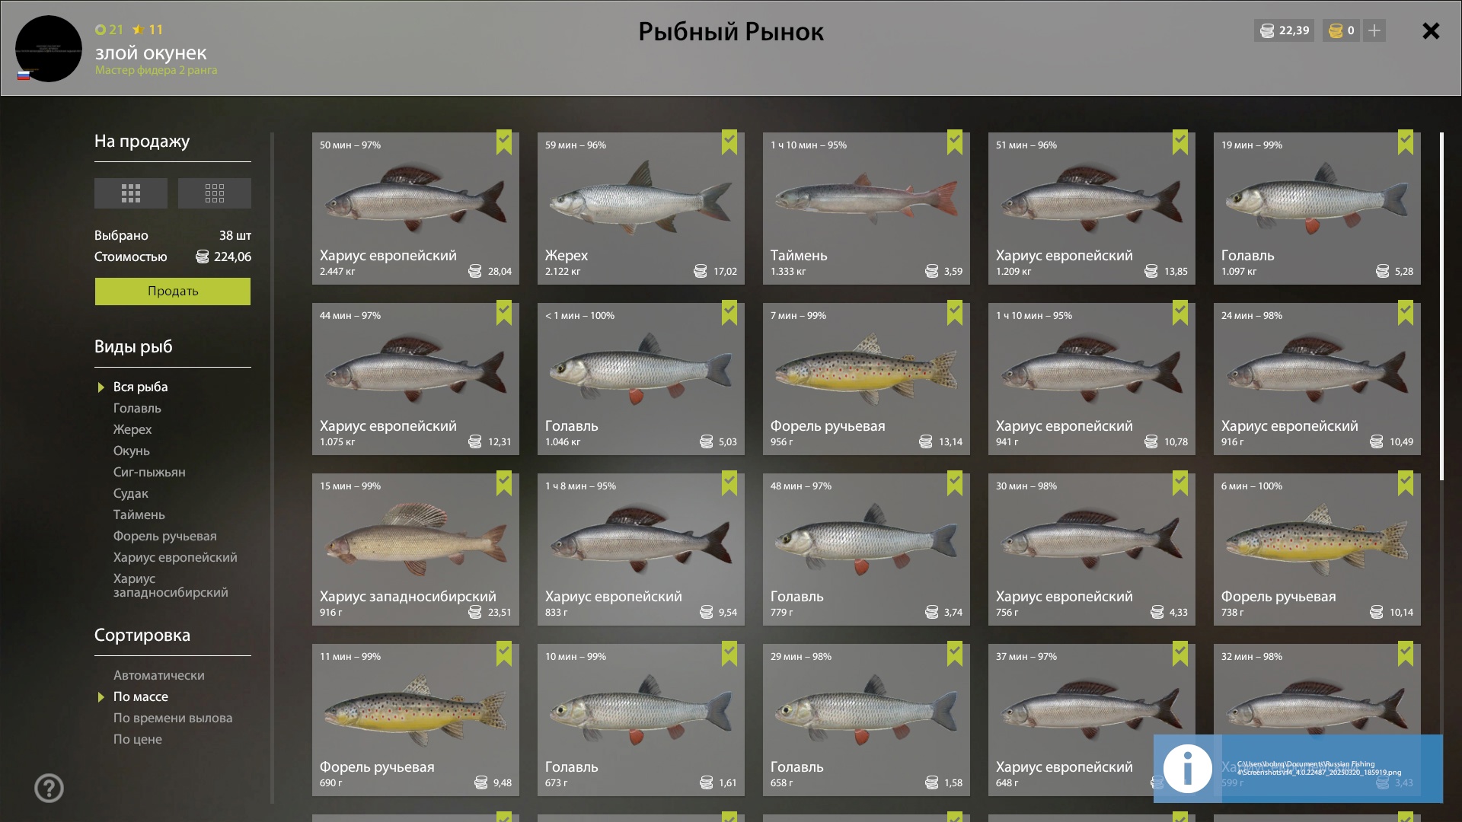Click the fish list vertical scrollbar

click(1441, 307)
